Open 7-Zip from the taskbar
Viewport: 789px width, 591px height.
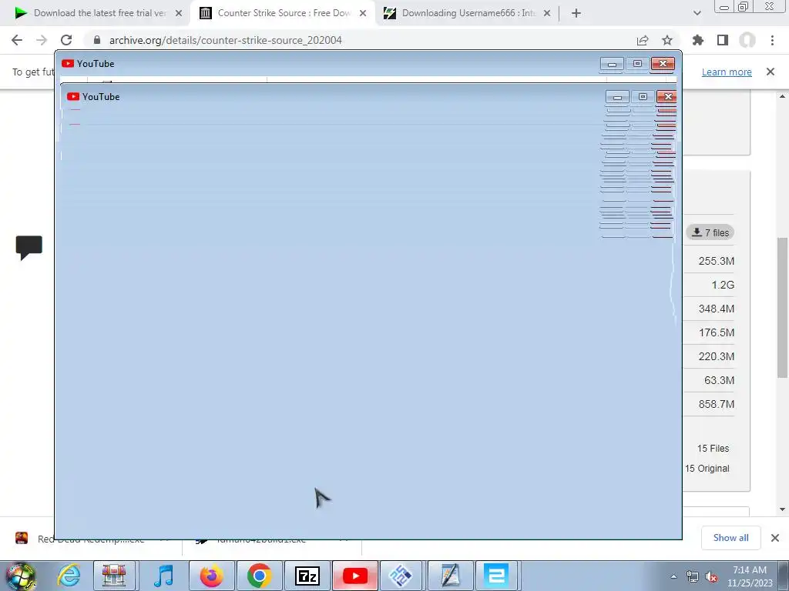[307, 576]
